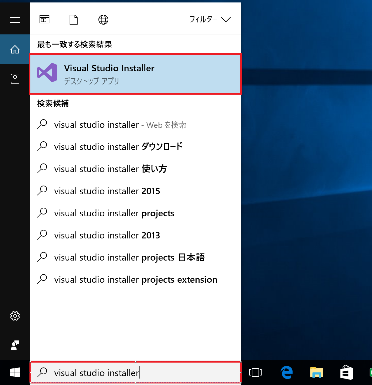Open the Microsoft Store from the taskbar
The height and width of the screenshot is (385, 372).
click(x=347, y=372)
